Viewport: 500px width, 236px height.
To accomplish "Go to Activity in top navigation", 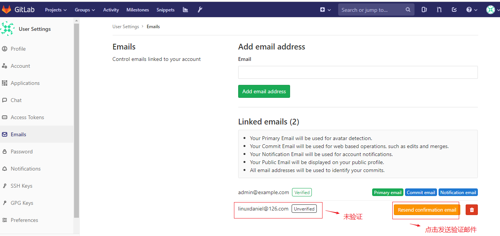I will click(111, 10).
